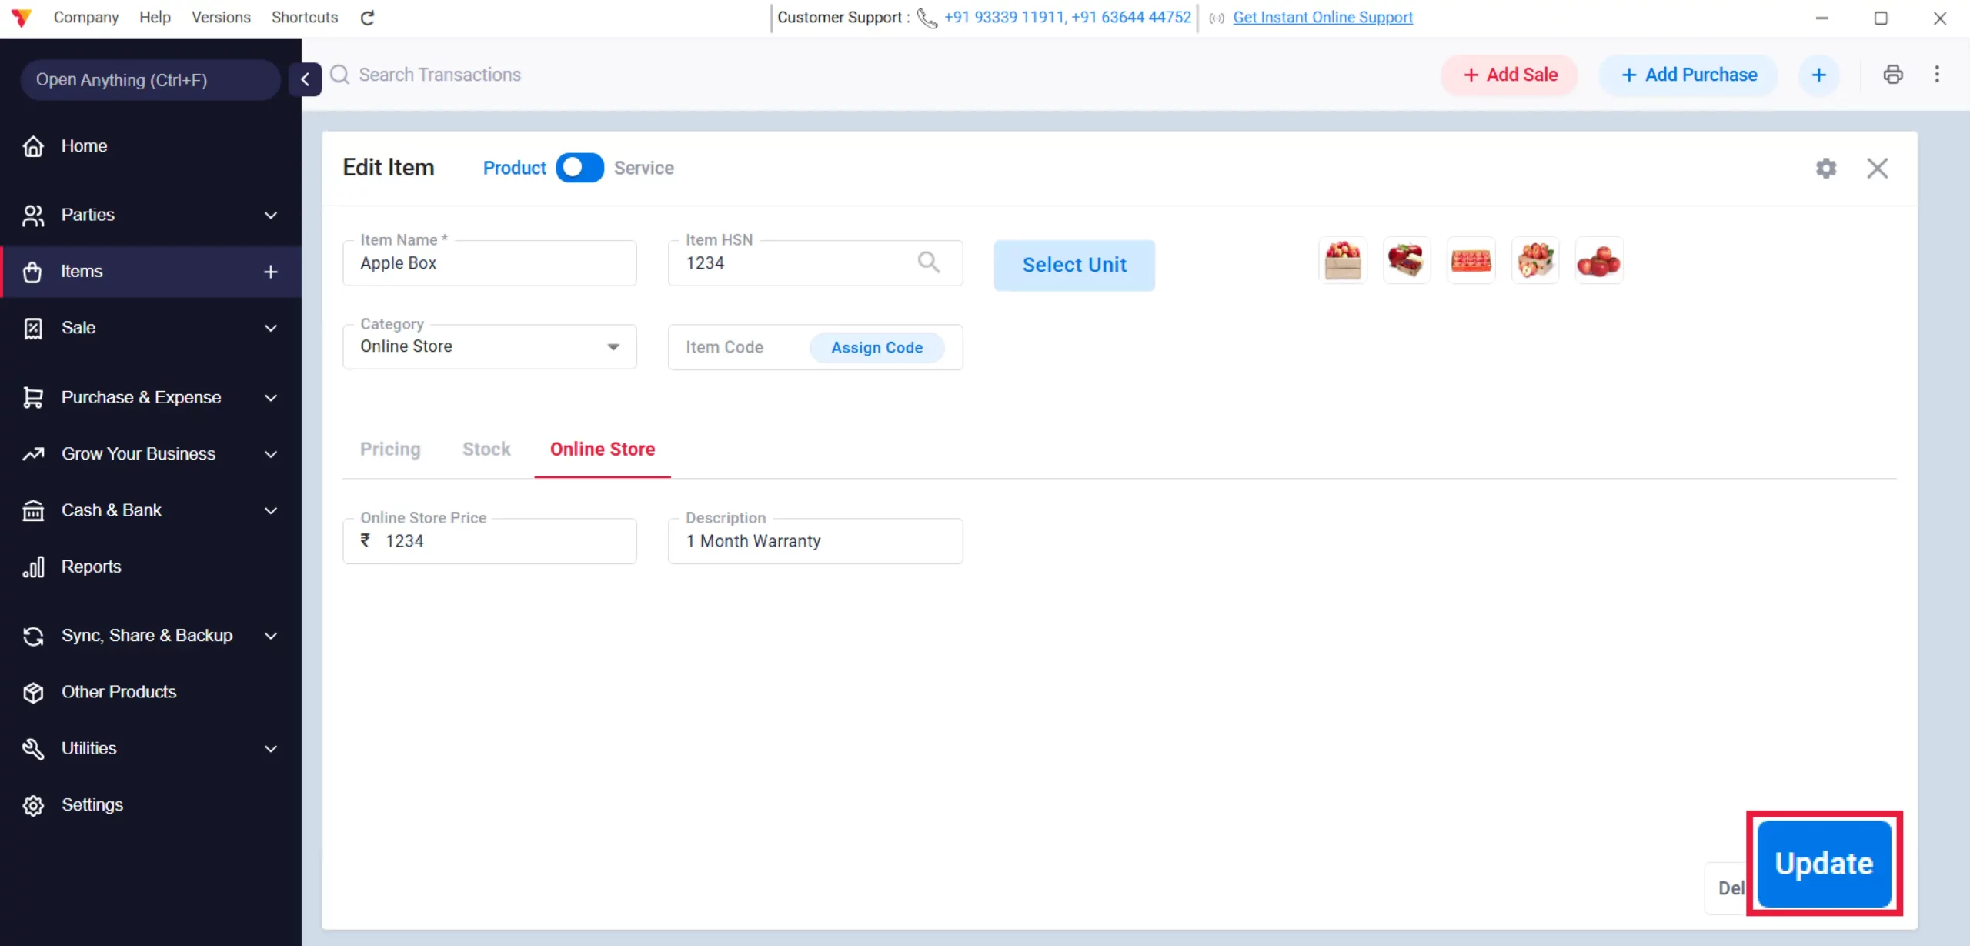Click the plus icon beside Items
Viewport: 1970px width, 946px height.
(x=271, y=272)
